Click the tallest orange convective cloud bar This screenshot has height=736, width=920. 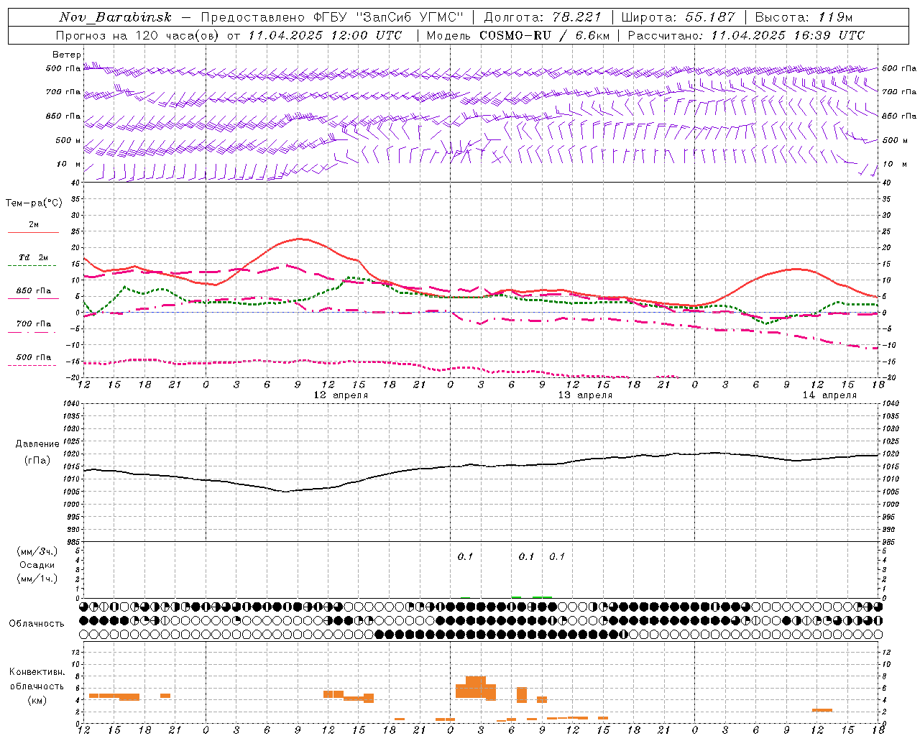(476, 687)
